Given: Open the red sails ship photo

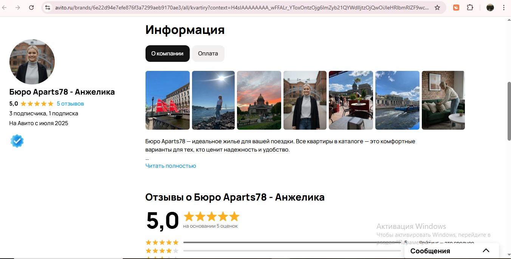Looking at the screenshot, I should (x=167, y=100).
